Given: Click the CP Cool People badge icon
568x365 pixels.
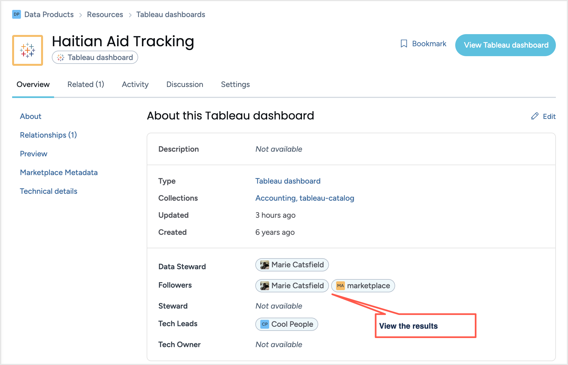Looking at the screenshot, I should 265,324.
